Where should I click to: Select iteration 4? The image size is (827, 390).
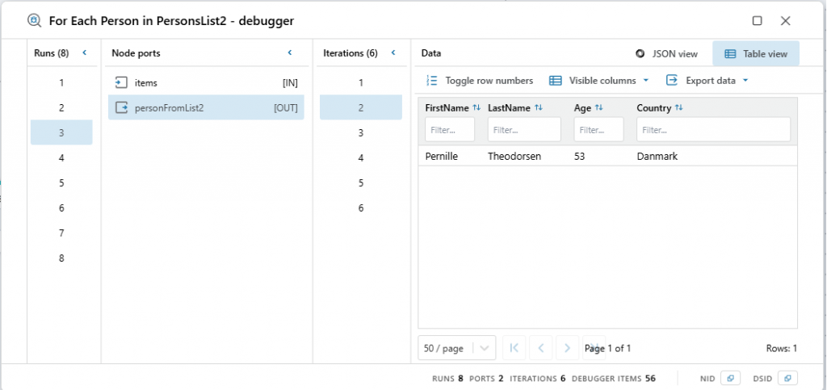pos(361,157)
